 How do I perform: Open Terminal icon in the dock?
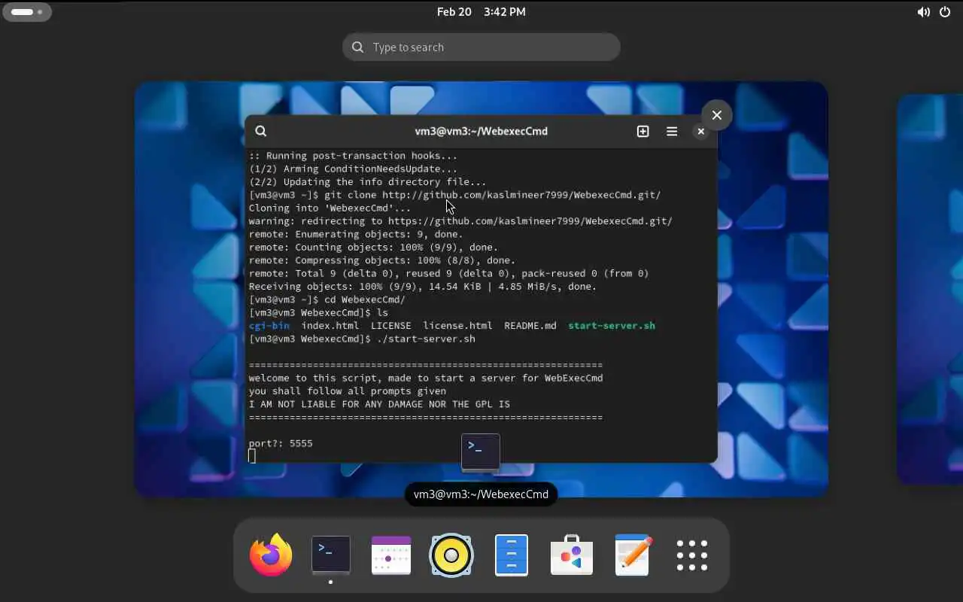[331, 555]
